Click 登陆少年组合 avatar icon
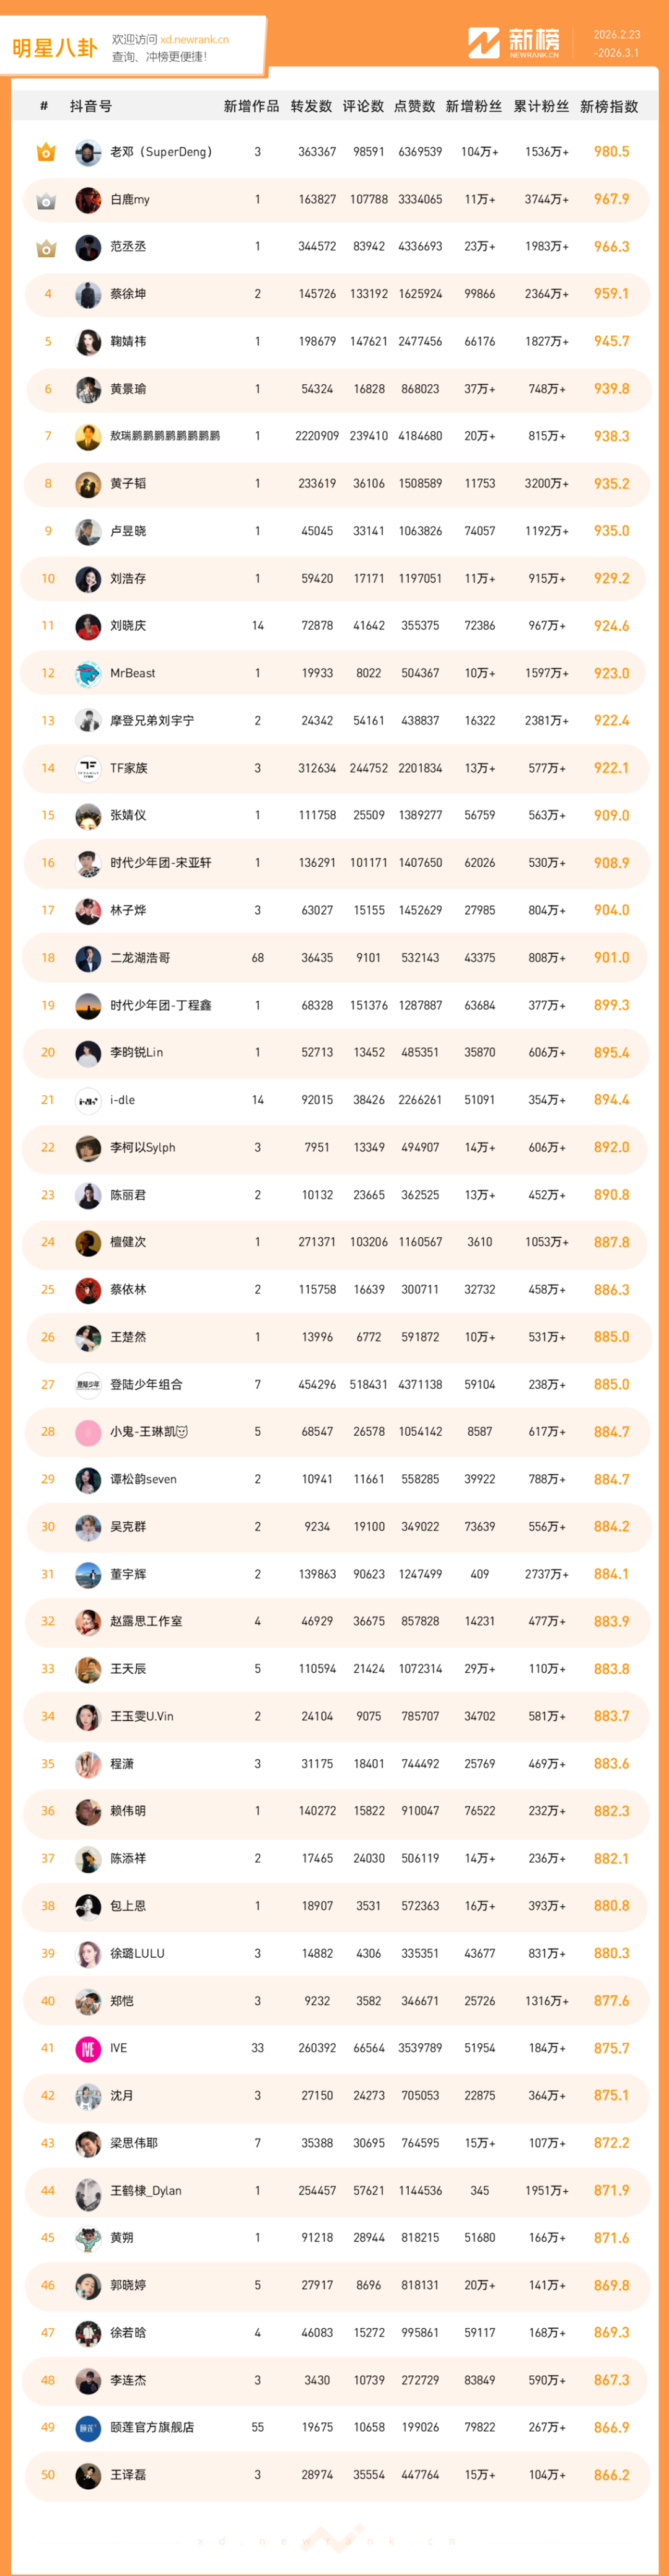Image resolution: width=669 pixels, height=2576 pixels. 88,1384
